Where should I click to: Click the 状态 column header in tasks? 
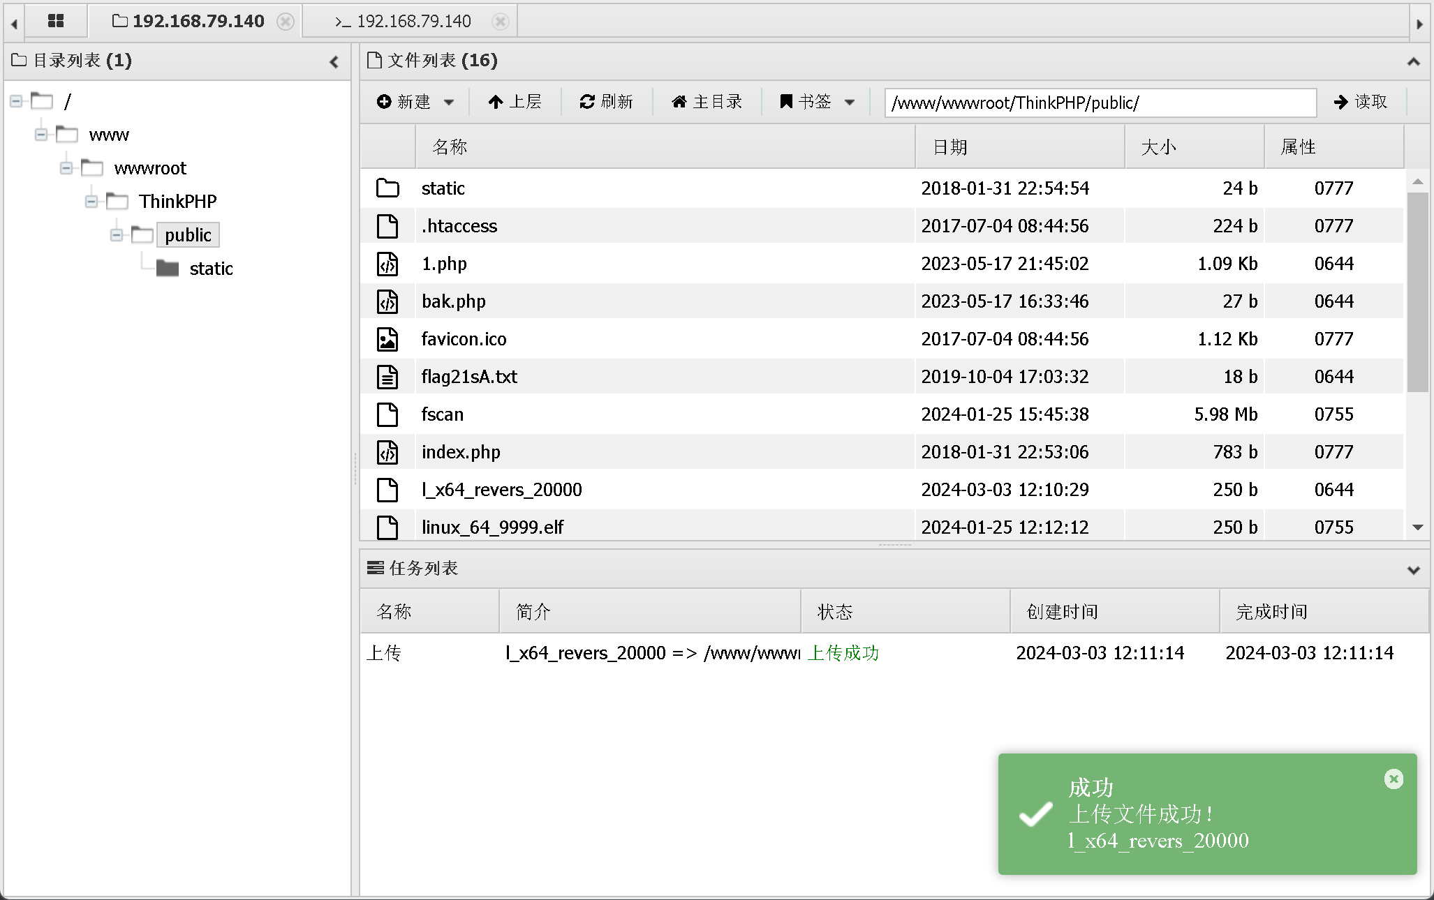(905, 612)
